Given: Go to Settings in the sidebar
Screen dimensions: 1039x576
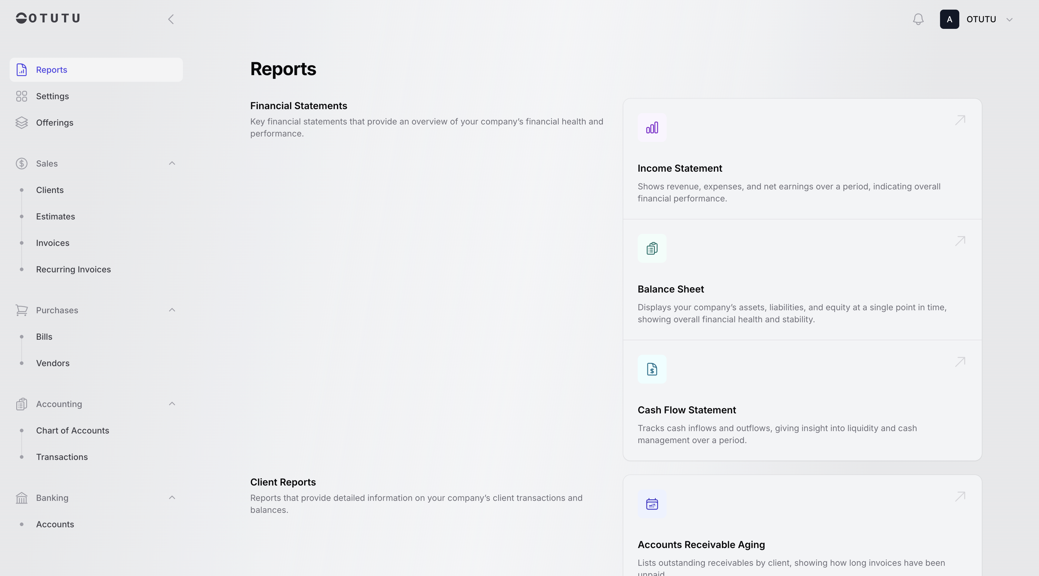Looking at the screenshot, I should click(x=52, y=96).
